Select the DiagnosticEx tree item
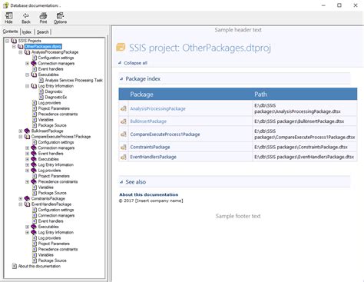 tap(56, 97)
